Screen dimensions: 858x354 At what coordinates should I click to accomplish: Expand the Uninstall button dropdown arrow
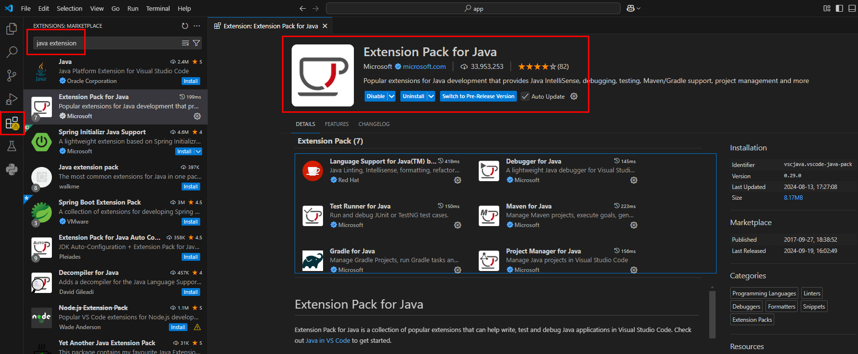coord(431,96)
